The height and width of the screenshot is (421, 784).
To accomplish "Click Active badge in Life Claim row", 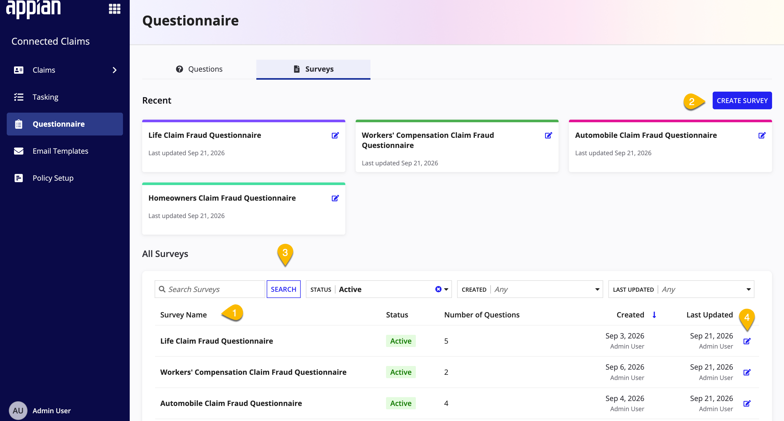I will click(401, 341).
